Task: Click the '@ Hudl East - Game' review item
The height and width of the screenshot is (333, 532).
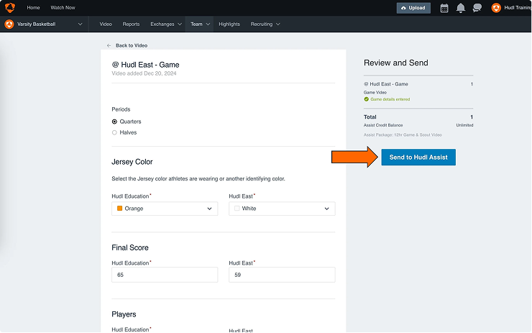Action: 386,84
